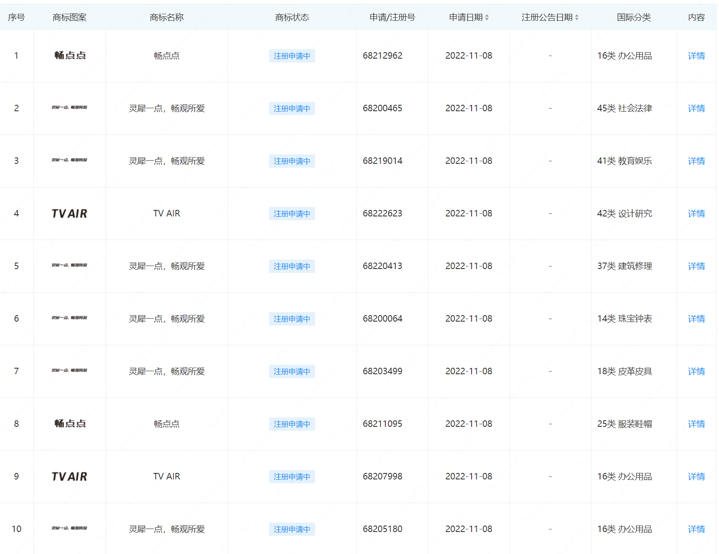719x554 pixels.
Task: Click trademark image in row 10
Action: pos(69,528)
